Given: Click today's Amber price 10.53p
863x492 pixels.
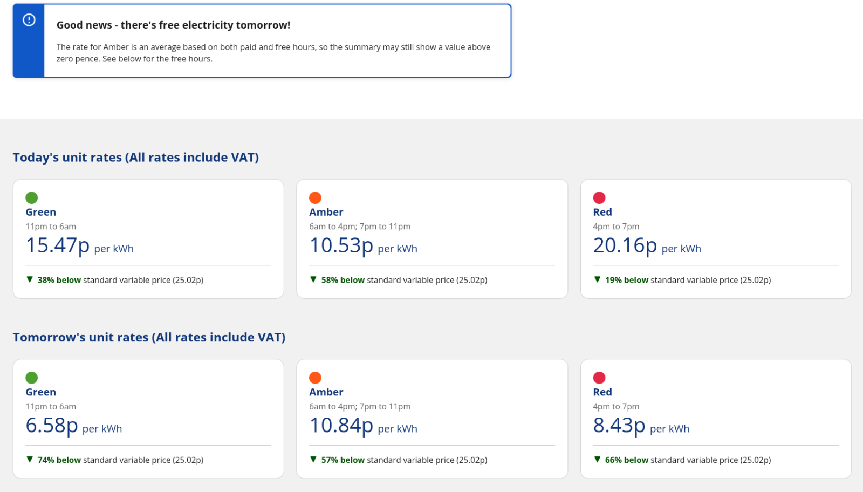Looking at the screenshot, I should pyautogui.click(x=341, y=246).
